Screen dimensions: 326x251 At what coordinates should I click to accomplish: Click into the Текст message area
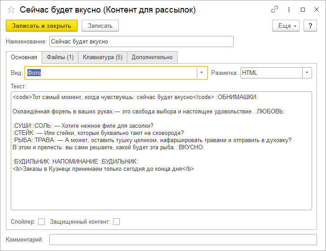pyautogui.click(x=161, y=151)
